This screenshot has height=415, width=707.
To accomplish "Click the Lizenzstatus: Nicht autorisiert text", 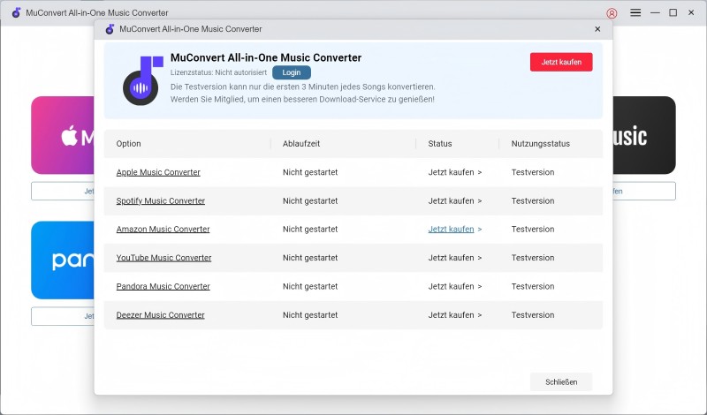I will point(218,72).
